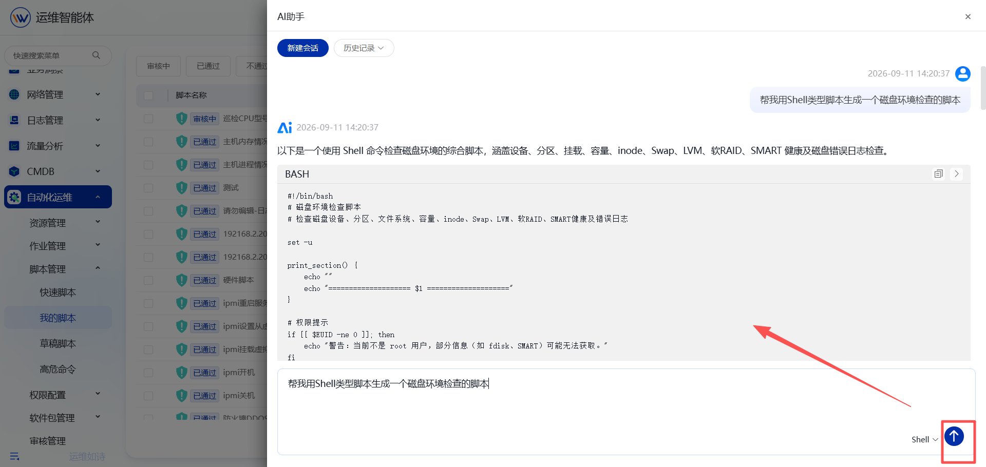This screenshot has width=986, height=467.
Task: Expand the 网络管理 menu
Action: 98,94
